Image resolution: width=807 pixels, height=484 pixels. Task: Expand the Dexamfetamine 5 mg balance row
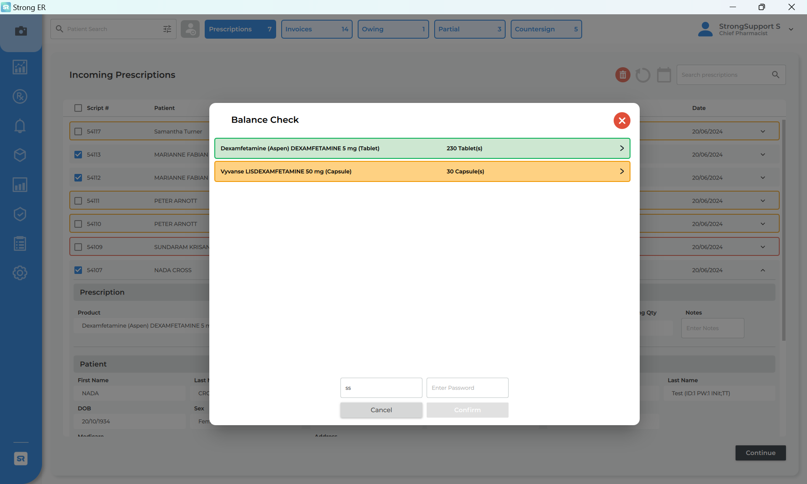[x=622, y=148]
